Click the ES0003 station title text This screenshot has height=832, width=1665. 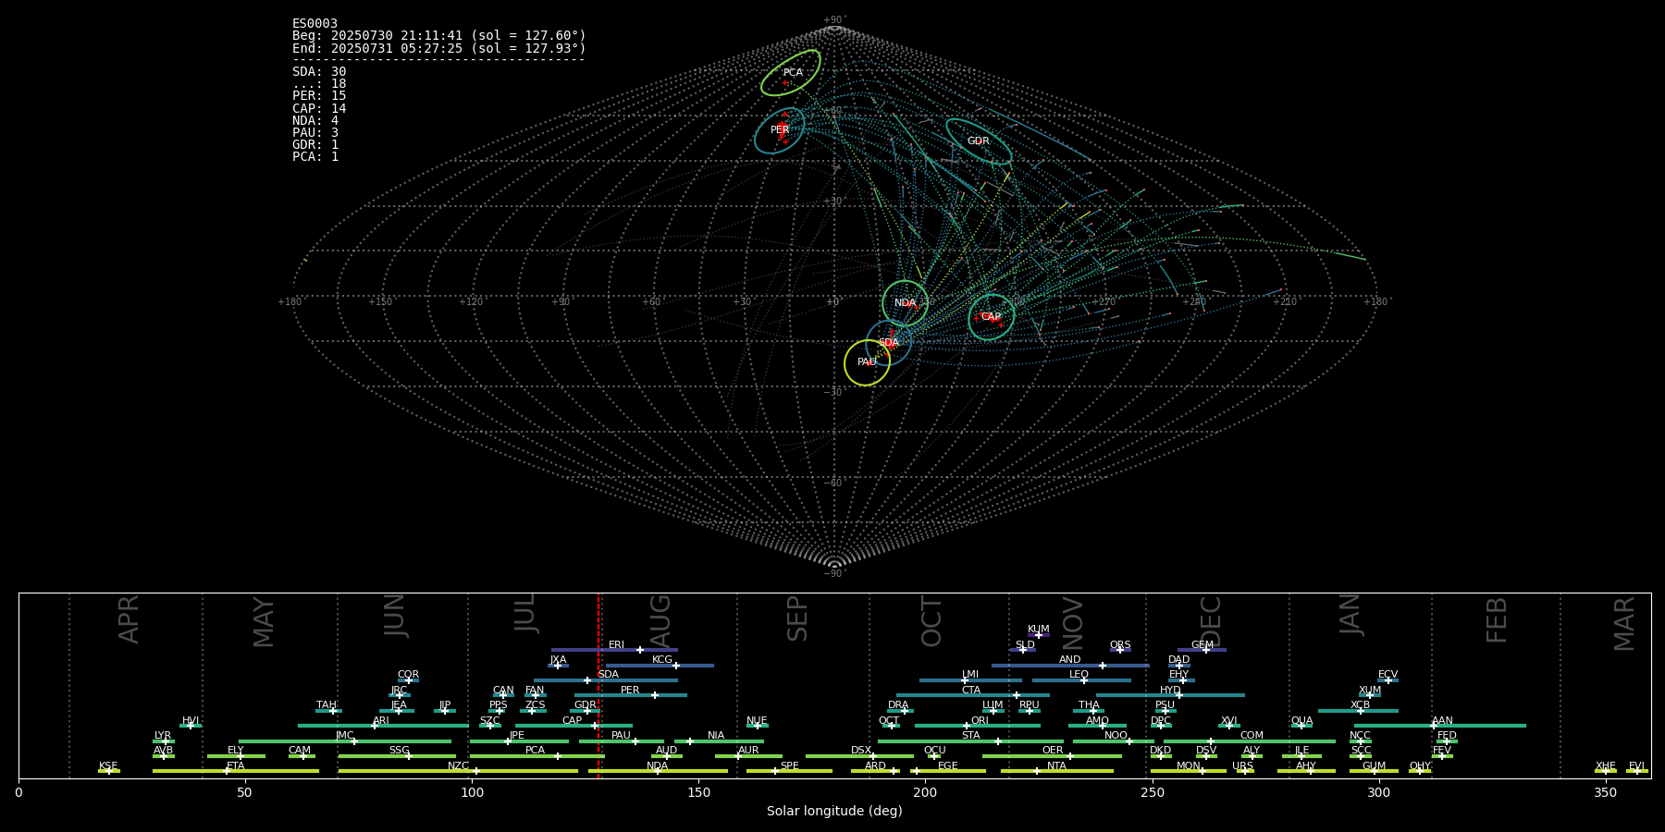pos(315,24)
